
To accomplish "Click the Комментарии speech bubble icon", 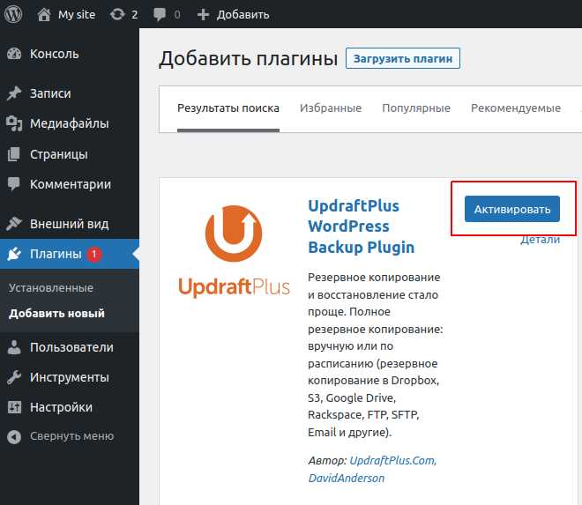I will (14, 184).
